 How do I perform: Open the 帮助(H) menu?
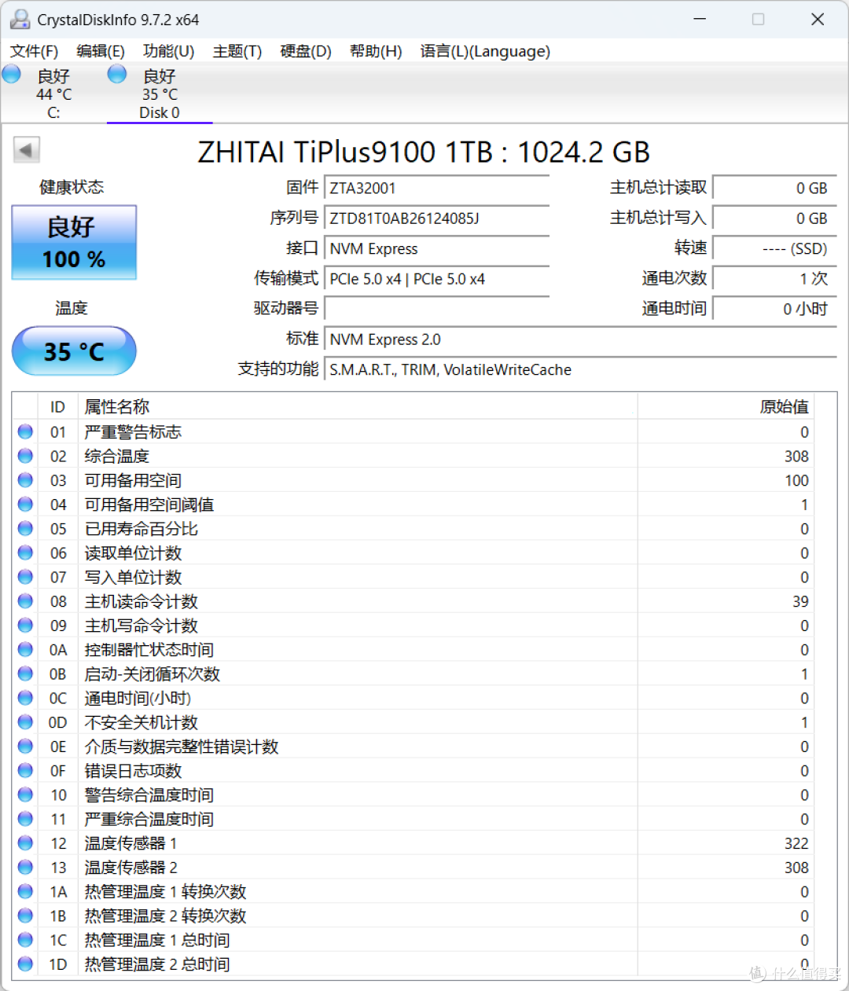click(x=376, y=51)
